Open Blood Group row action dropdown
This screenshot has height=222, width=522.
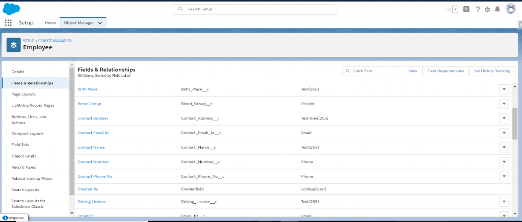pos(504,104)
